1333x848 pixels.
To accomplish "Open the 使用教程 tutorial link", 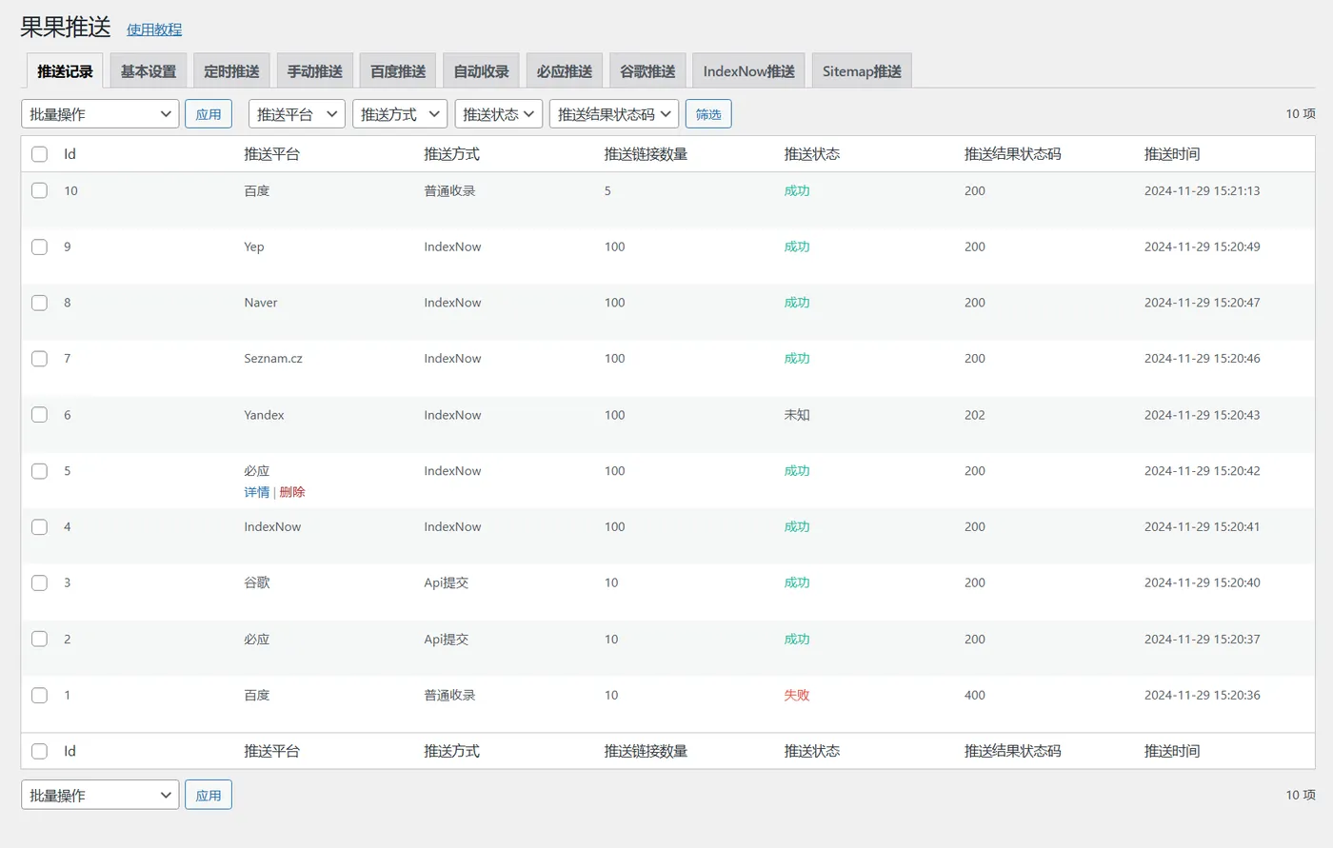I will tap(154, 30).
